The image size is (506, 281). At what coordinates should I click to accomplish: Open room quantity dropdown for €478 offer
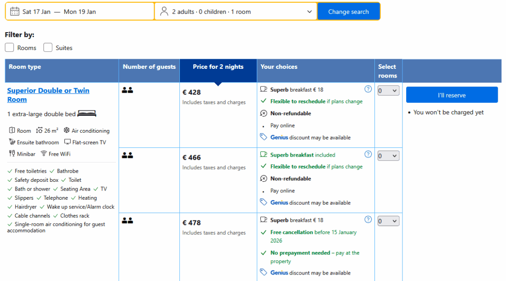[x=388, y=221]
